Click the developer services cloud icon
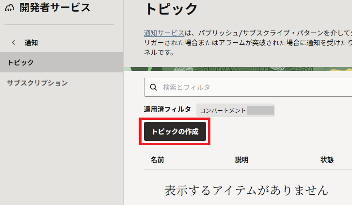 click(9, 8)
